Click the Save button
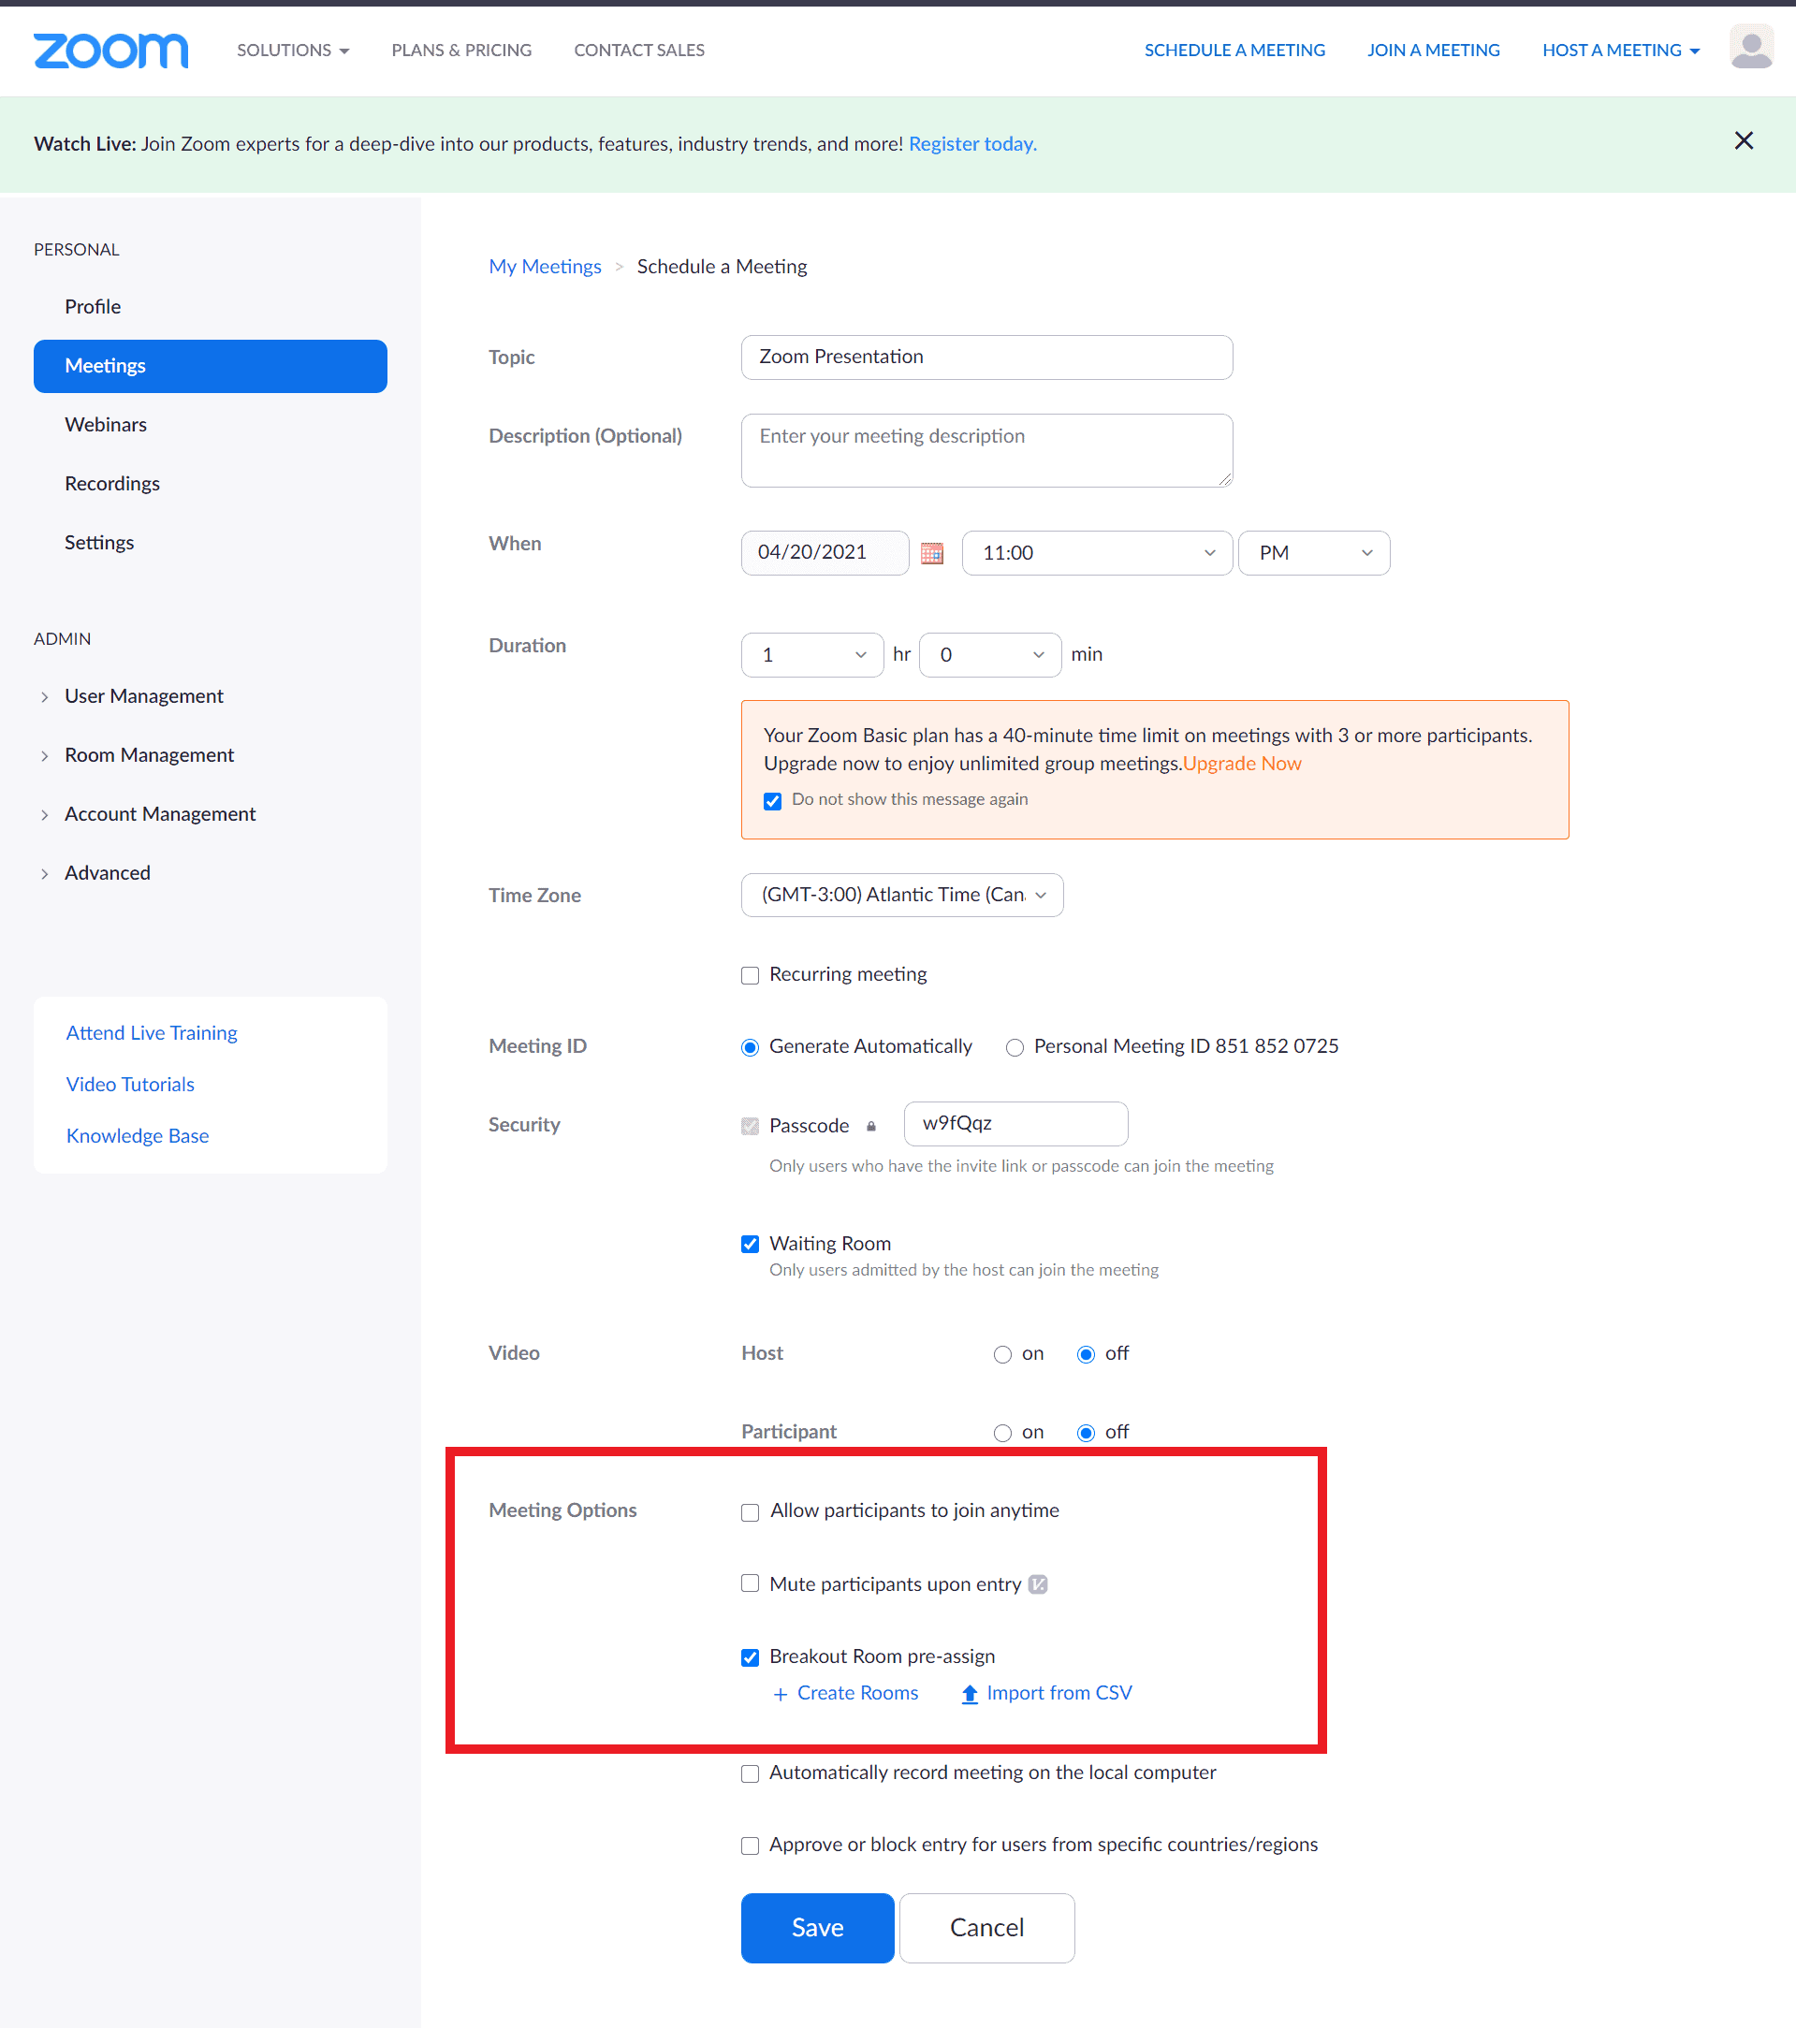 click(818, 1928)
